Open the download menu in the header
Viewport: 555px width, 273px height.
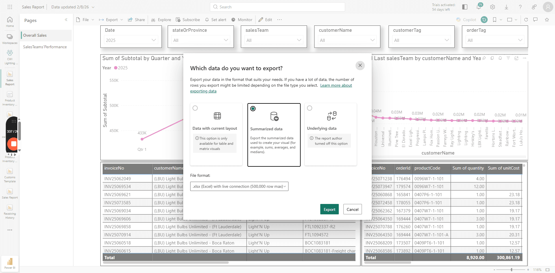coord(506,7)
